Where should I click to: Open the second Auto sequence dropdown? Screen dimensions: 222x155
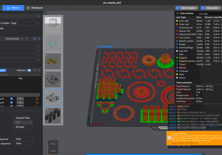[x=23, y=143]
